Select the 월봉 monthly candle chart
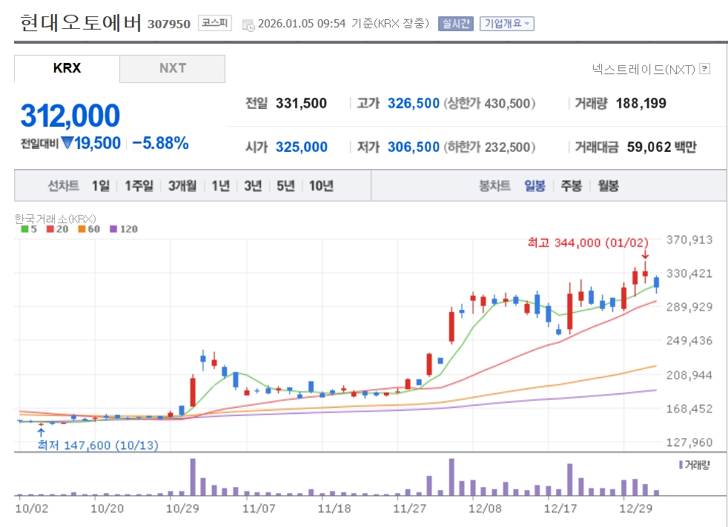Image resolution: width=728 pixels, height=527 pixels. 608,186
